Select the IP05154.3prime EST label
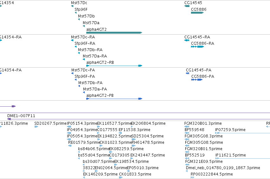The image size is (270, 179). click(x=82, y=123)
